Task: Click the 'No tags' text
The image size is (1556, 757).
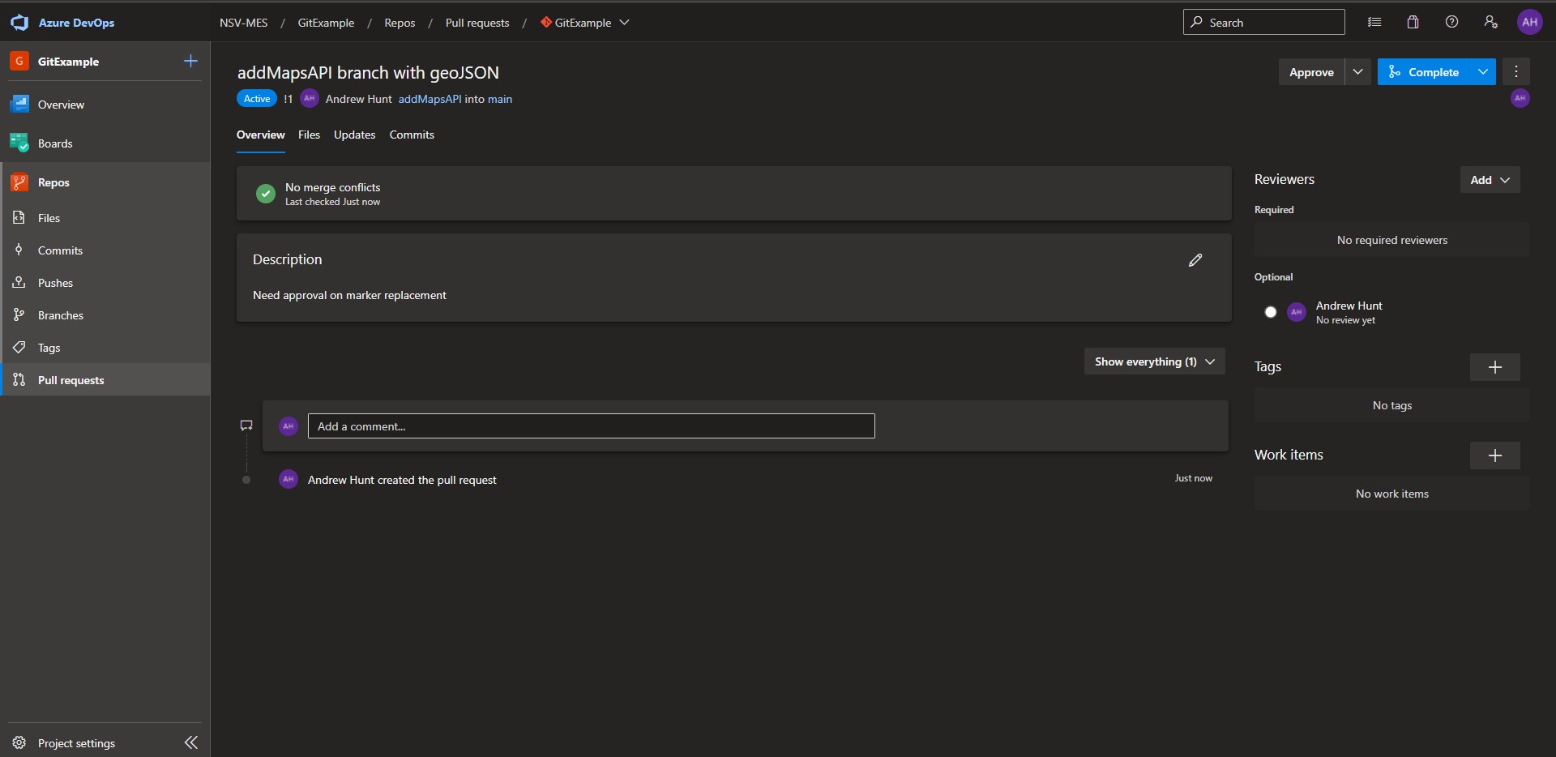Action: coord(1391,405)
